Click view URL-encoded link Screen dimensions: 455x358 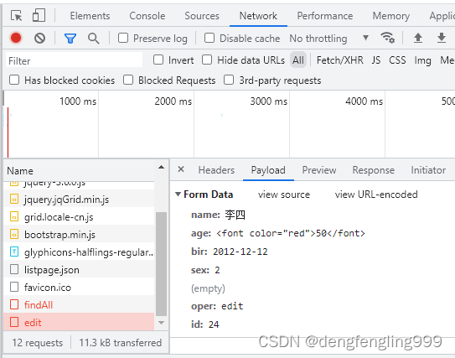tap(376, 195)
